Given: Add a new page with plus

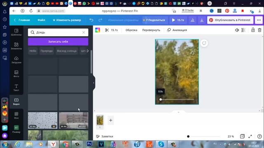Looking at the screenshot, I should click(x=111, y=120).
